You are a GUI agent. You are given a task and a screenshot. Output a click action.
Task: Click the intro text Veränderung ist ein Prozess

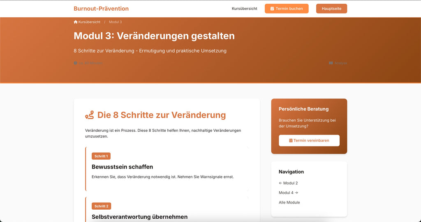tap(163, 133)
